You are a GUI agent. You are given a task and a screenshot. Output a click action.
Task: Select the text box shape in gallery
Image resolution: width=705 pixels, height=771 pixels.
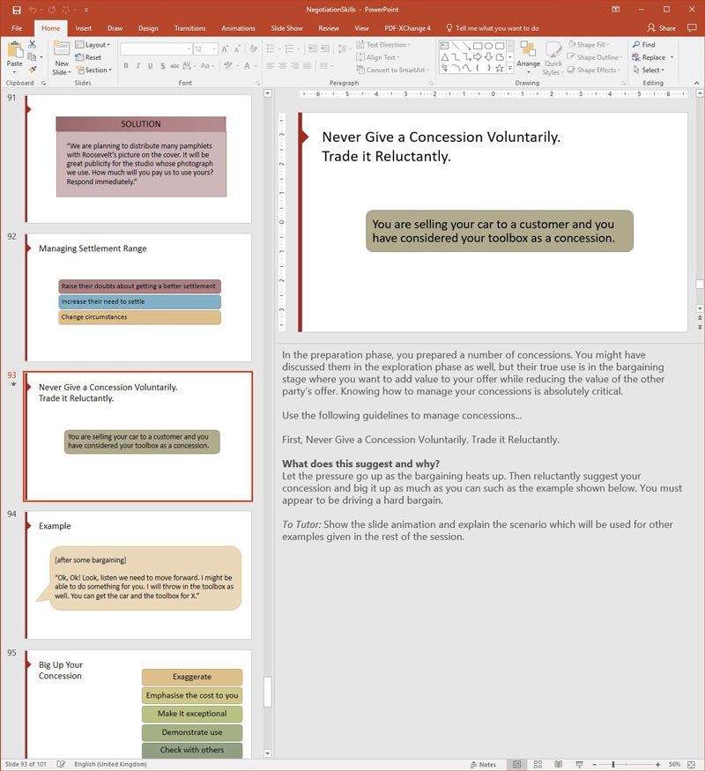point(444,46)
